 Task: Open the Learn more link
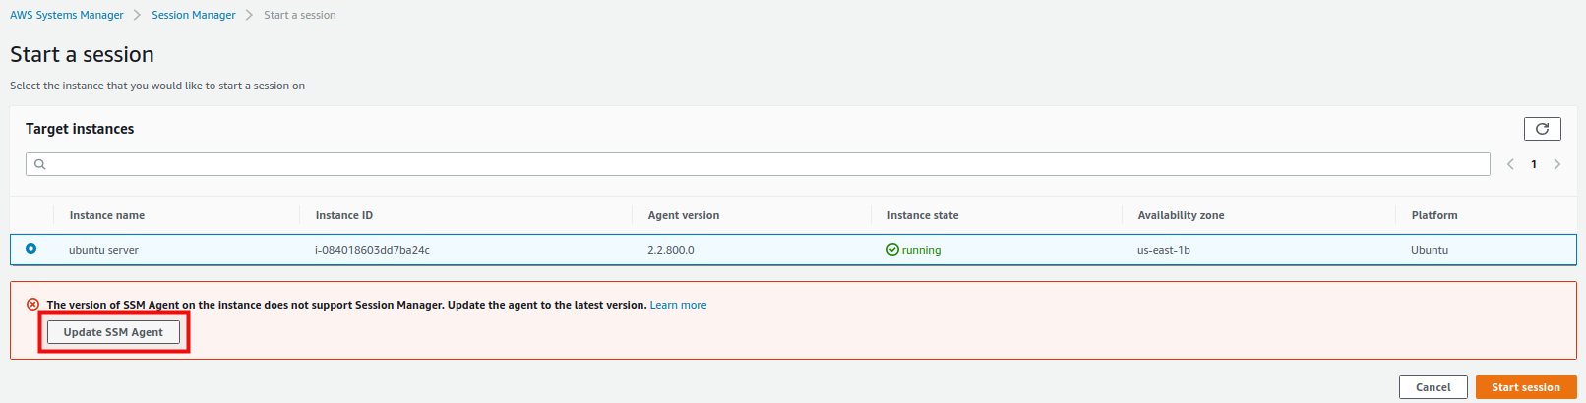coord(678,305)
